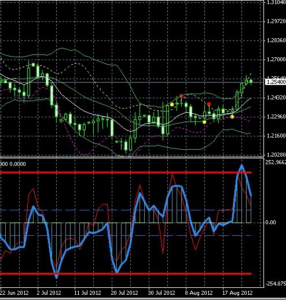Select the rightmost red signal dot
Viewport: 286px width, 300px height.
click(209, 104)
